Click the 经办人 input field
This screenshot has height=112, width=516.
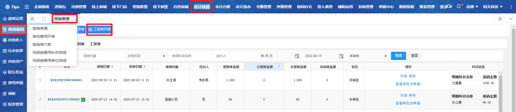[x=235, y=56]
